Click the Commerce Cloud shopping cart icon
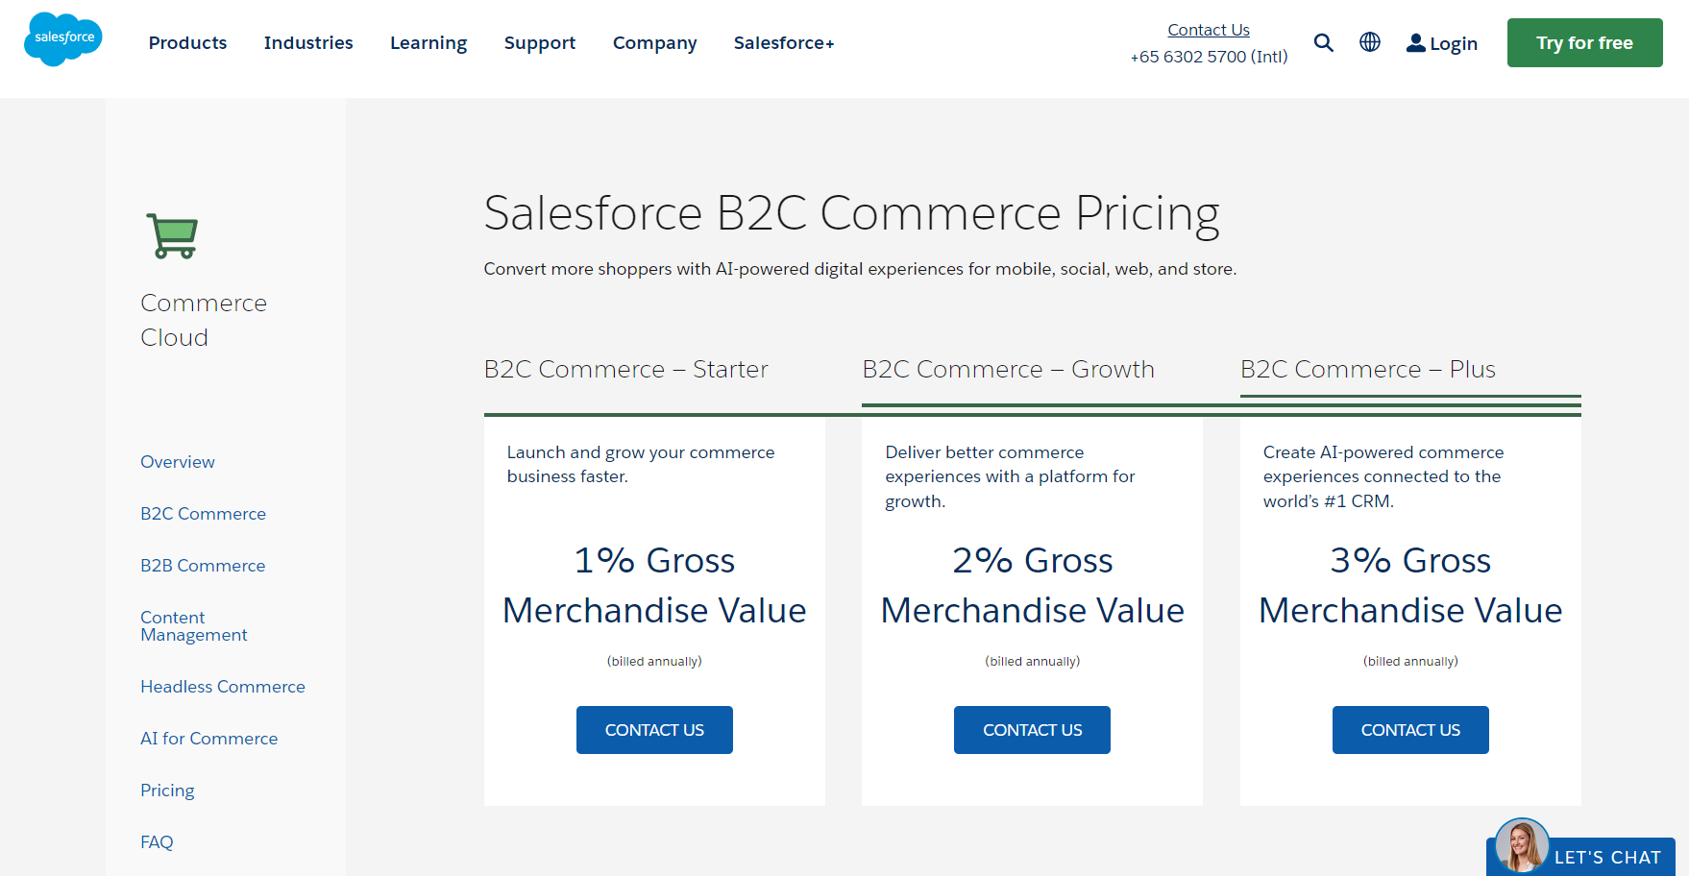1689x876 pixels. coord(172,236)
